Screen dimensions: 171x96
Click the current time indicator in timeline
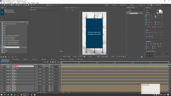61,63
